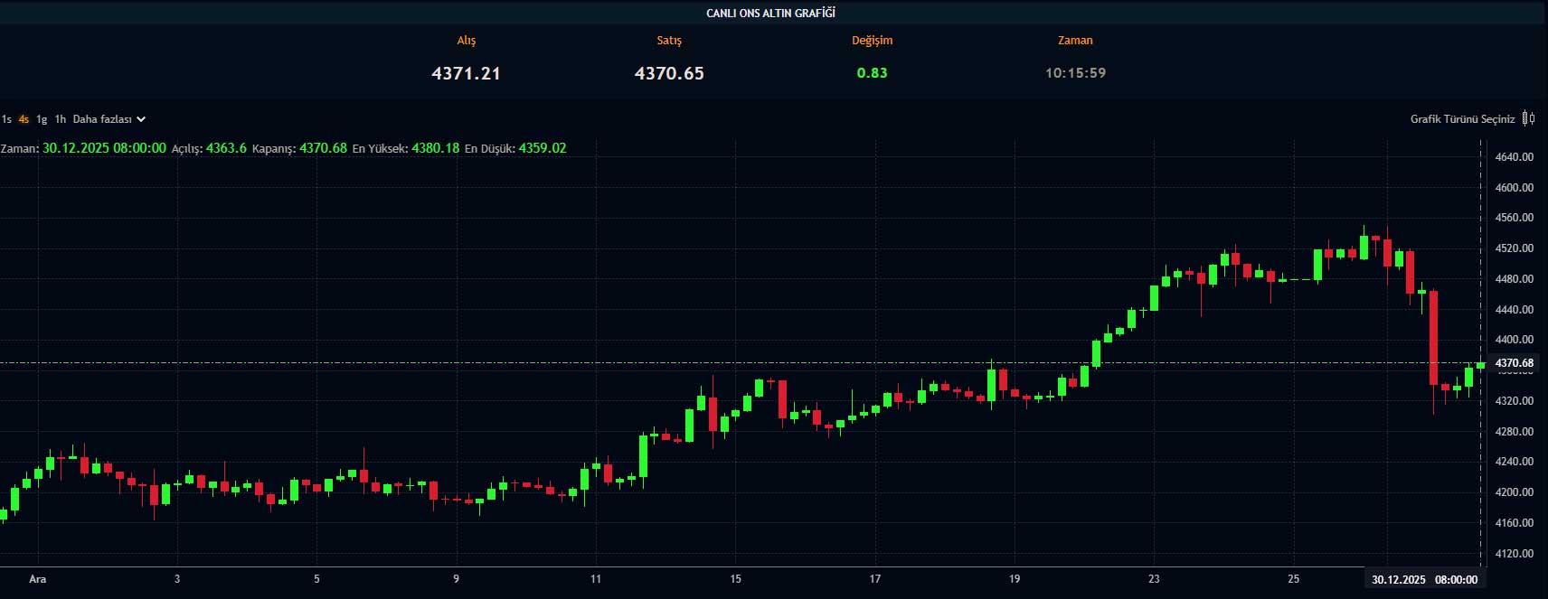The height and width of the screenshot is (599, 1548).
Task: Switch to the 4s timeframe
Action: tap(24, 119)
